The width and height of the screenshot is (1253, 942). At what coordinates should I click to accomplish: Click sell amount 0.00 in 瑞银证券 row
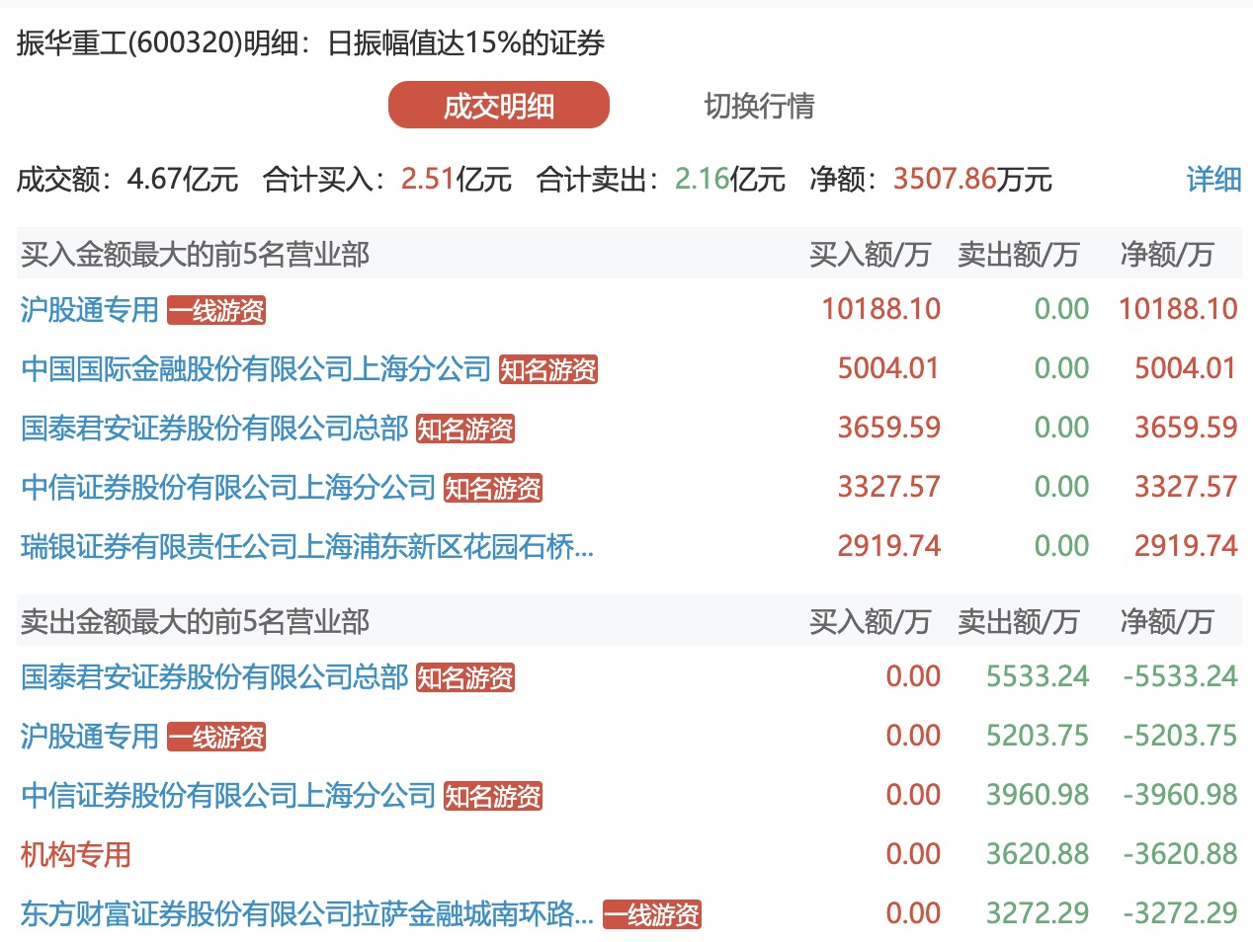pos(1061,547)
